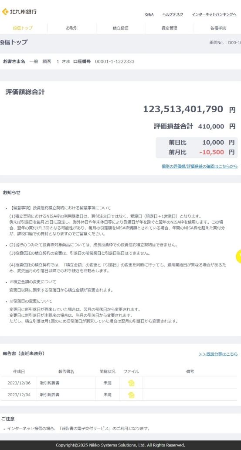Open the 資産管理 menu
Viewport: 241px width, 450px height.
170,28
